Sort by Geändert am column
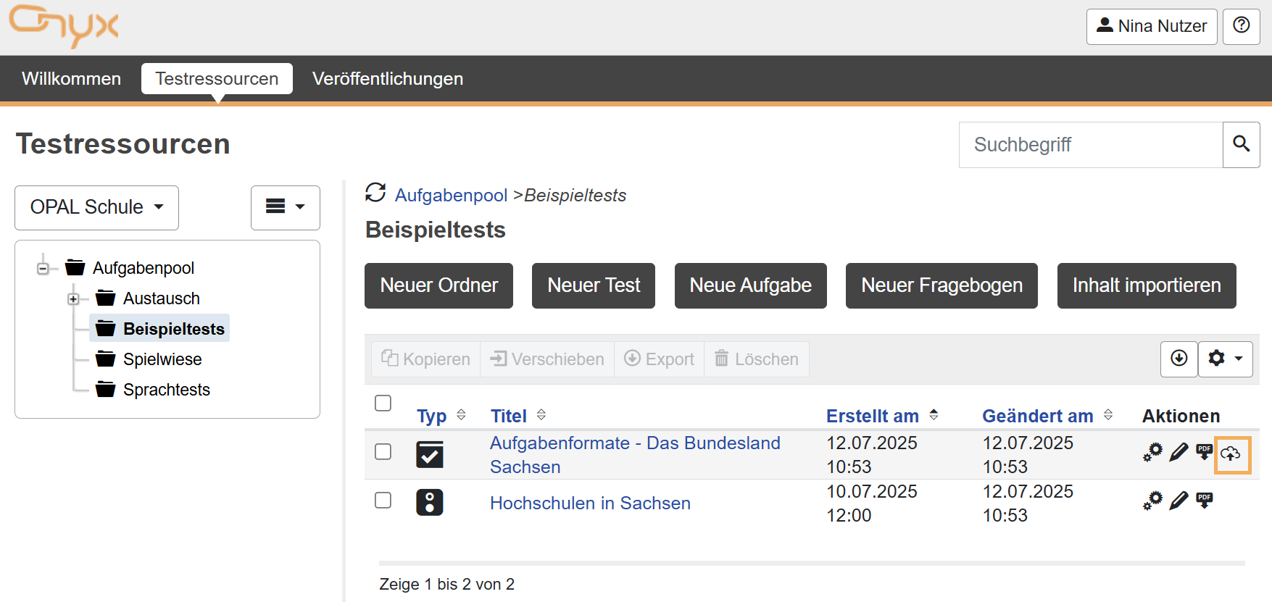This screenshot has height=602, width=1272. point(1047,416)
